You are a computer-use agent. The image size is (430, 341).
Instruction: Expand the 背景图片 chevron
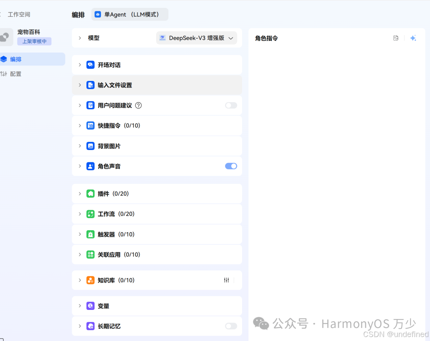[x=80, y=146]
